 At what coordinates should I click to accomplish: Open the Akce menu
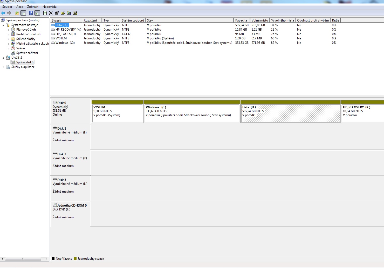(20, 7)
